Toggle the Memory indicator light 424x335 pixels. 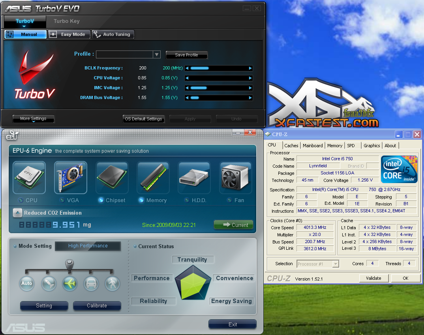point(141,200)
